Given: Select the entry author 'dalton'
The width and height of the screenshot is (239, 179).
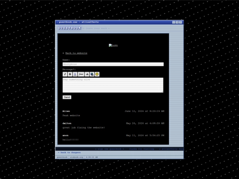Looking at the screenshot, I should pyautogui.click(x=67, y=123).
